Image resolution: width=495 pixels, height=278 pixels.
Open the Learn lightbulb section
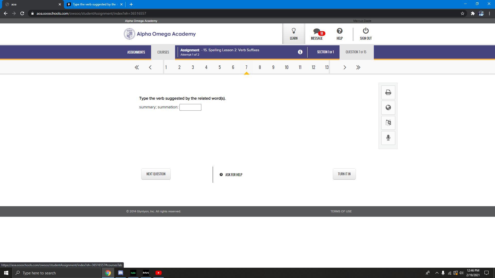(294, 34)
